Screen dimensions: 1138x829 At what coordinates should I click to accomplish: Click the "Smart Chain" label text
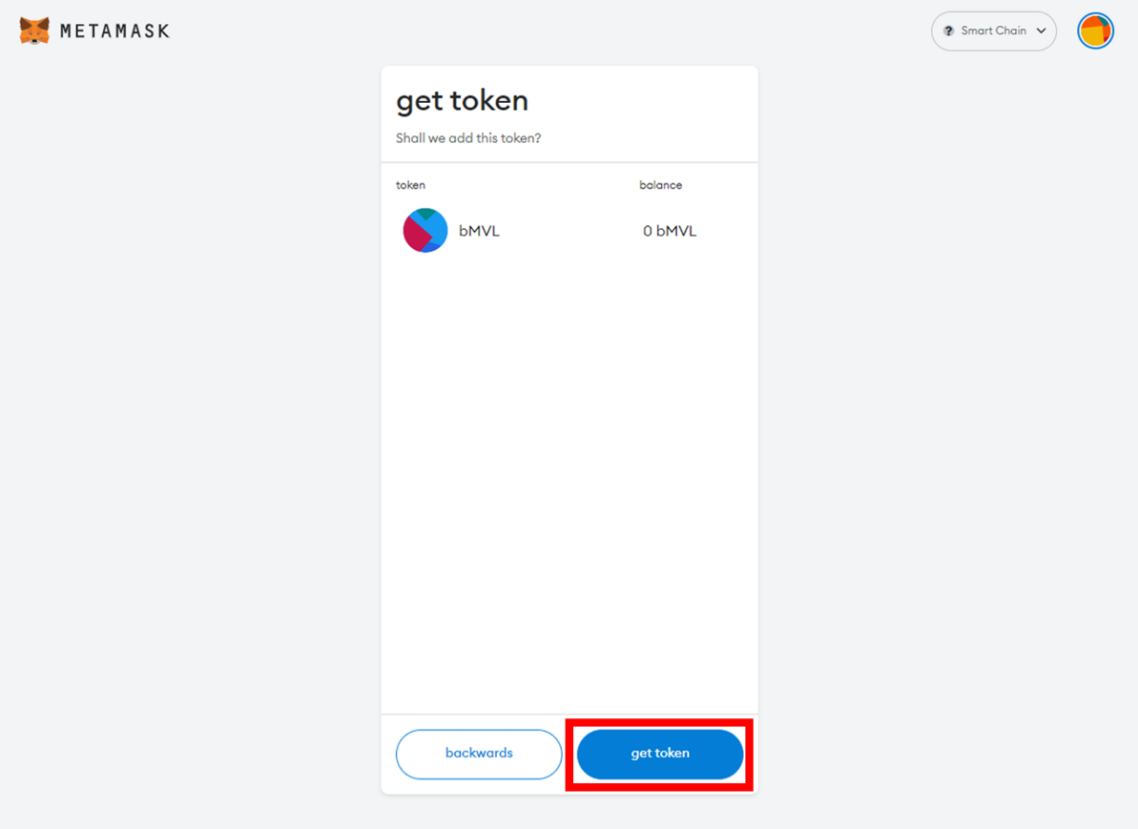993,31
